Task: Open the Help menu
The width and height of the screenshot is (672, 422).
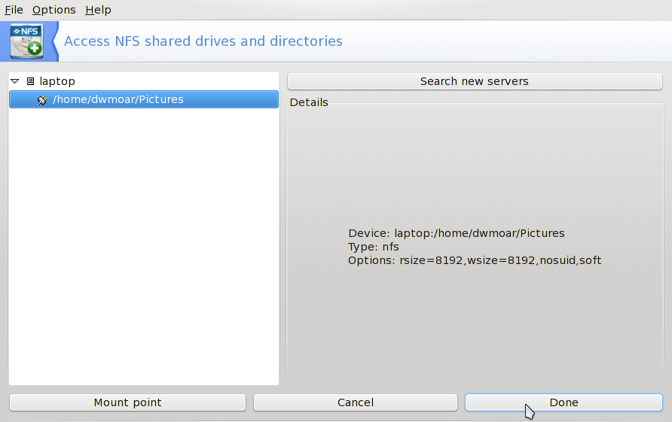Action: 98,10
